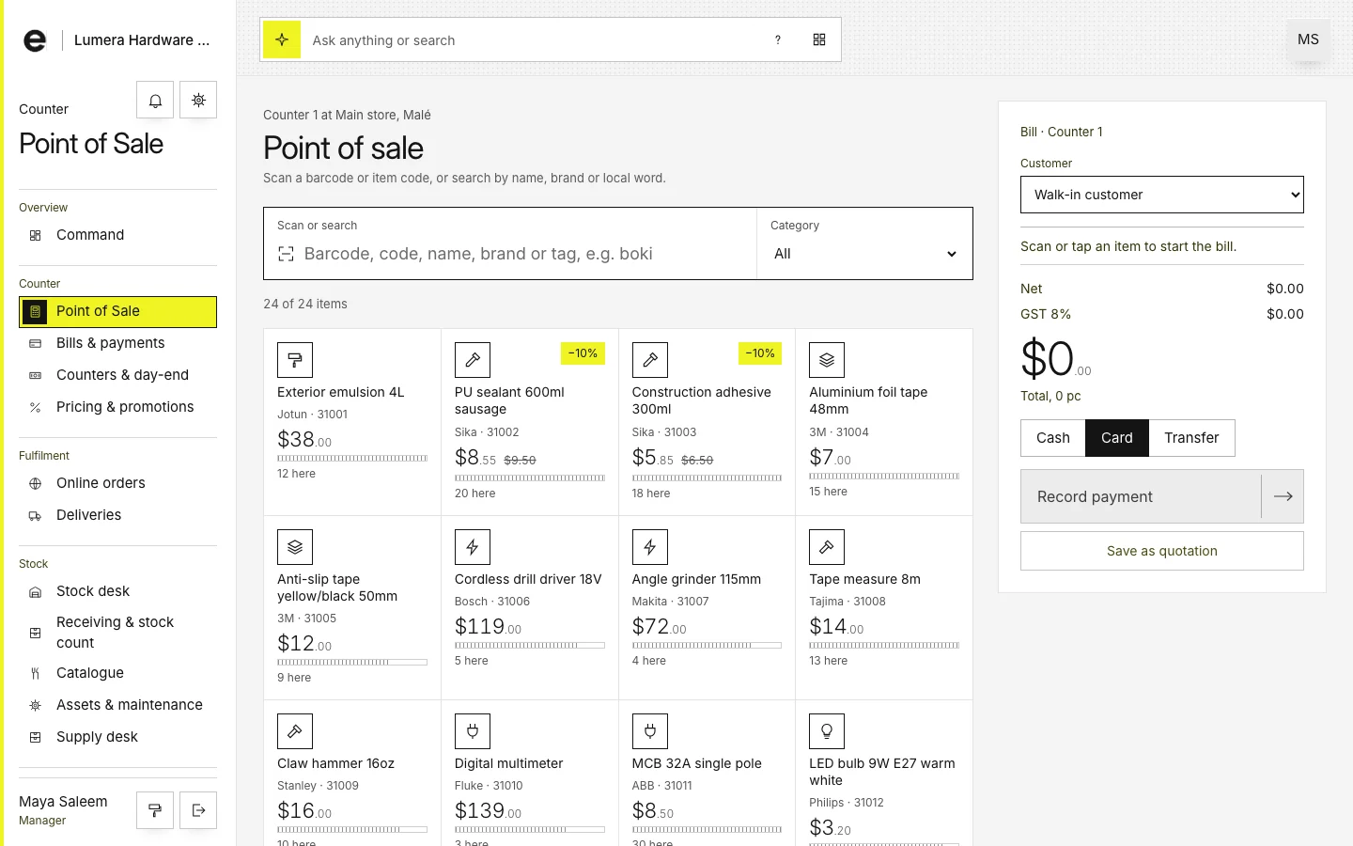This screenshot has height=846, width=1353.
Task: Select Transfer payment method
Action: coord(1191,438)
